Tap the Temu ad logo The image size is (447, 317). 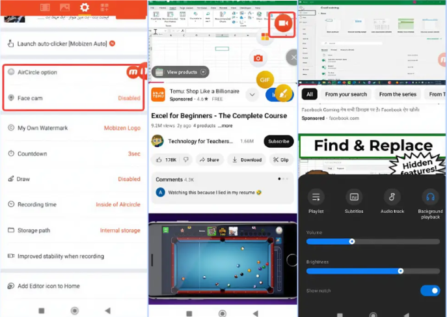[158, 94]
